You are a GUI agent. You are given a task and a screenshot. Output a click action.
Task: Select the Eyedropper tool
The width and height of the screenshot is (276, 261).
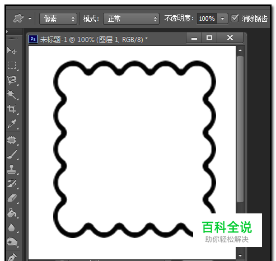pyautogui.click(x=12, y=123)
